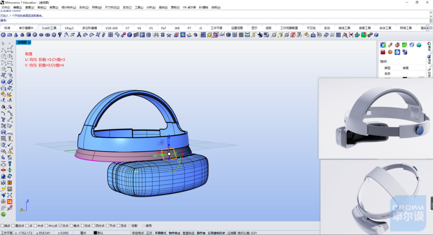Image resolution: width=433 pixels, height=235 pixels.
Task: Click the 毫米 units status bar cell
Action: click(x=83, y=233)
